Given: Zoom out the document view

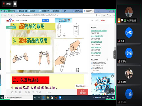Looking at the screenshot, I should [16, 92].
